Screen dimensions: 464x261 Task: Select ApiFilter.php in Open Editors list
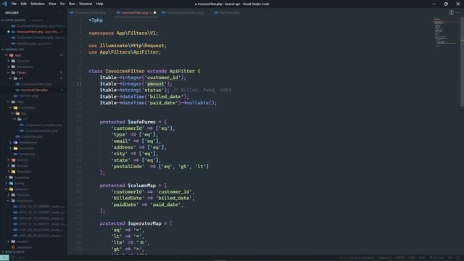pos(33,43)
